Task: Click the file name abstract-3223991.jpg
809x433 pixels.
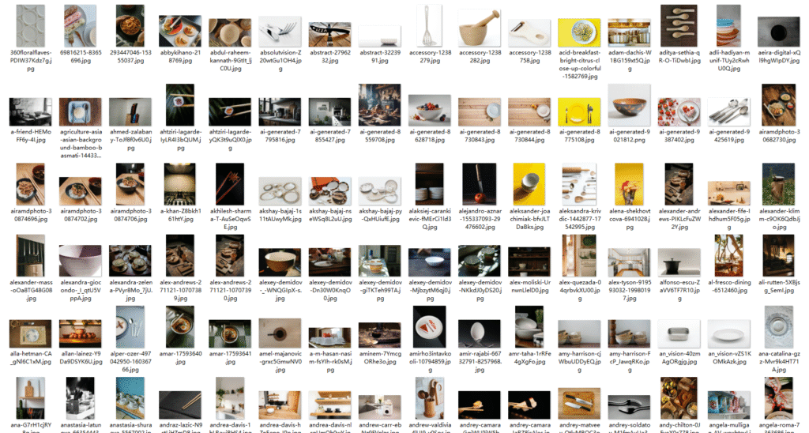Action: [x=380, y=56]
